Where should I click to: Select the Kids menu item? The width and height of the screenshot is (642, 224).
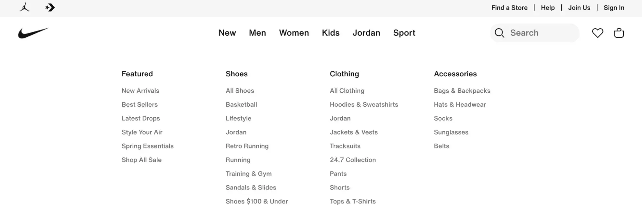[330, 33]
